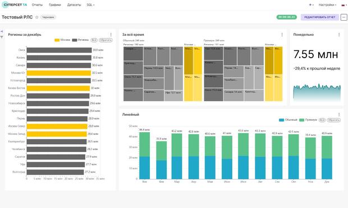348x208 pixels.
Task: Click Все in the Линейный legend
Action: (322, 120)
